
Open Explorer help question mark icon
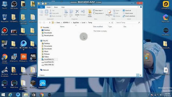click(x=141, y=7)
